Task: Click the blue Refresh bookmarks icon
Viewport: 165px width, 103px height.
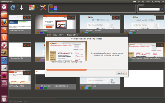Action: [13, 8]
